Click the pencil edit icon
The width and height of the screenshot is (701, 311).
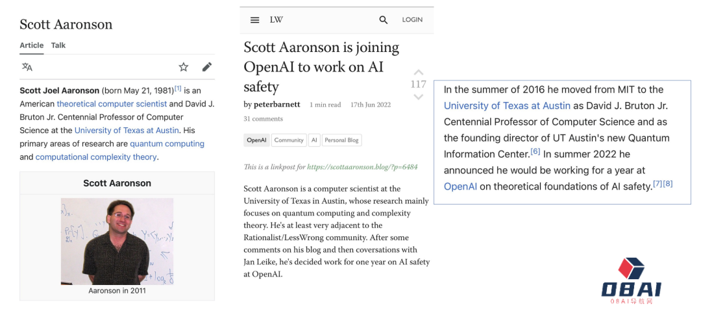point(207,67)
